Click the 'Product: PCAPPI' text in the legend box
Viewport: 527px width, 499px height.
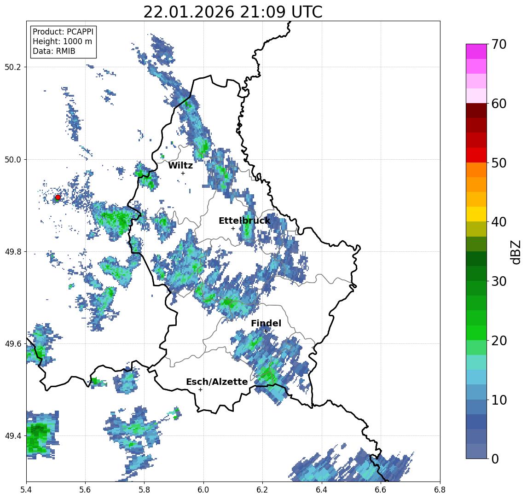[63, 32]
